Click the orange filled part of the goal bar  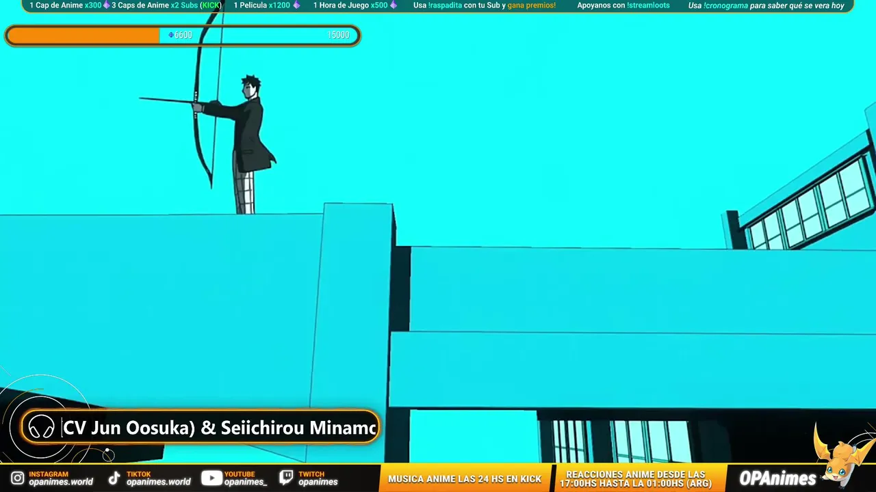[83, 36]
